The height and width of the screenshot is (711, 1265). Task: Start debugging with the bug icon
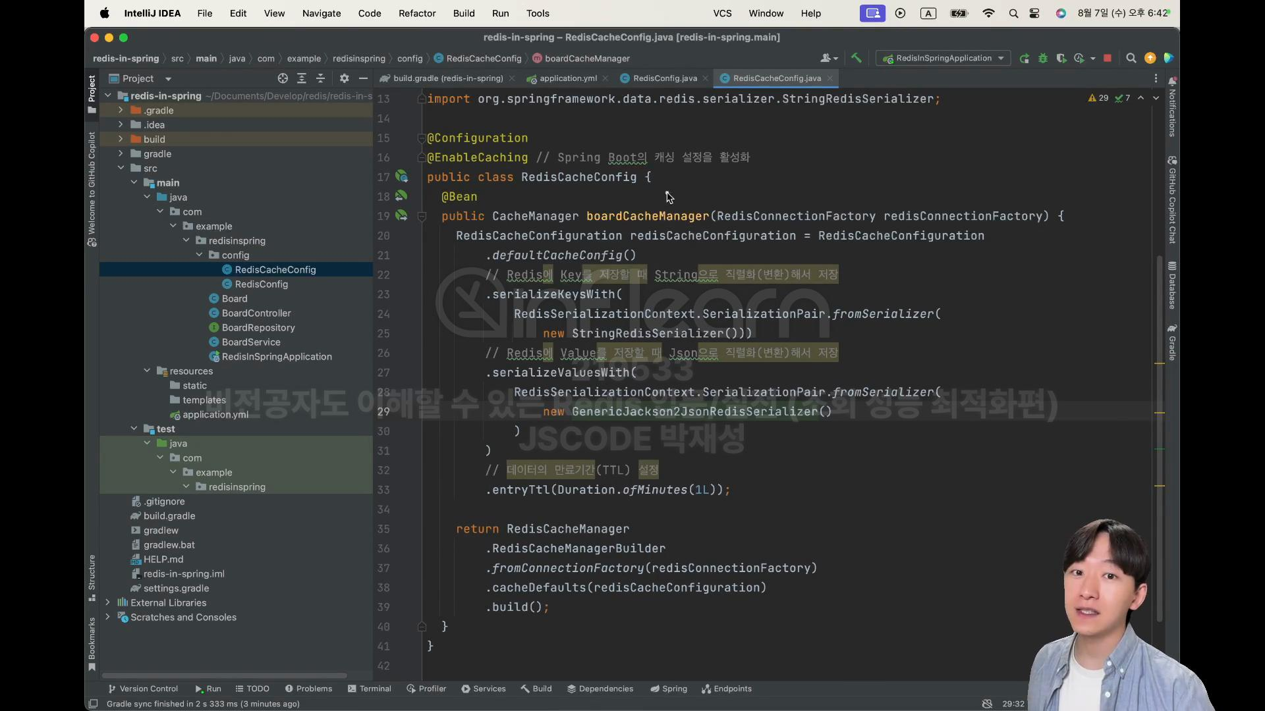[x=1043, y=59]
